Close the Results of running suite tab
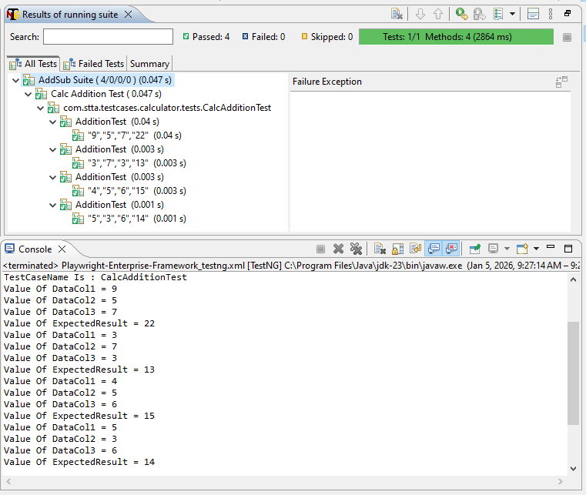 pos(128,14)
